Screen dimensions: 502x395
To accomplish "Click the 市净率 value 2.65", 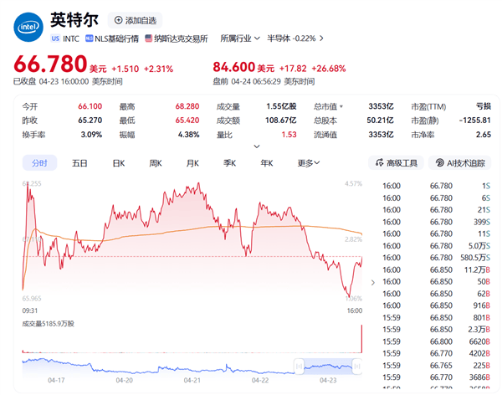I will point(483,135).
